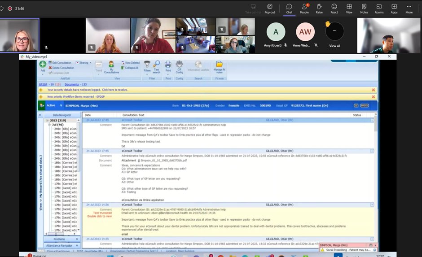
Task: Open breakout Rooms
Action: click(379, 9)
